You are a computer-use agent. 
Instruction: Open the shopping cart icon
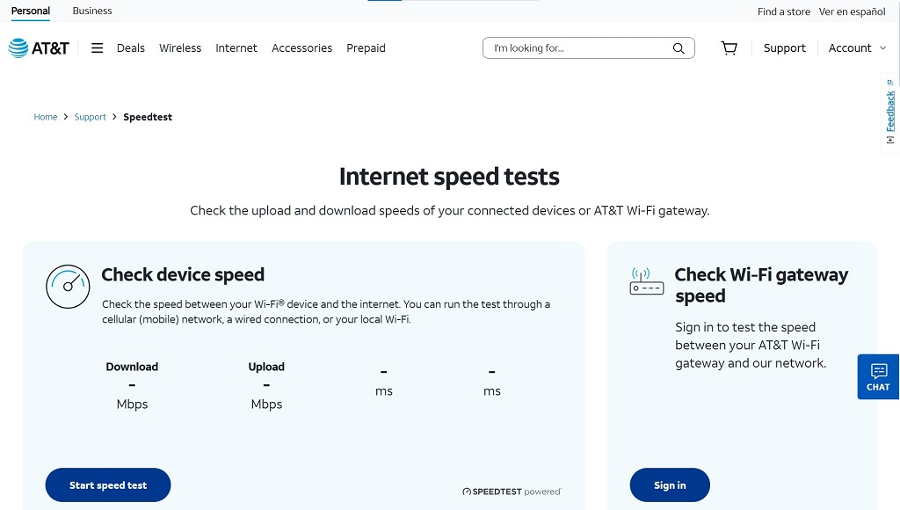pos(729,48)
